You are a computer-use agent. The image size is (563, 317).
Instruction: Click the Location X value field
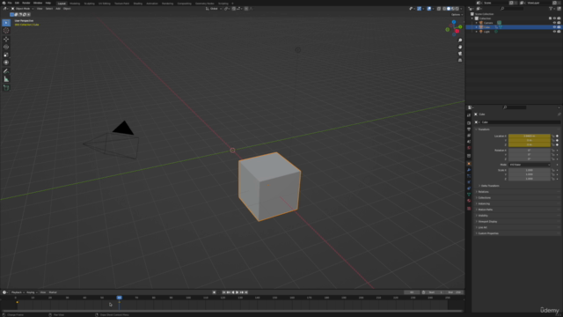[530, 136]
